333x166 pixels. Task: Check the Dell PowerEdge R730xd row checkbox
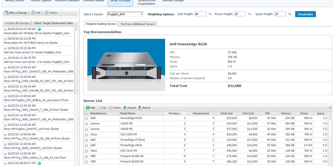(87, 140)
